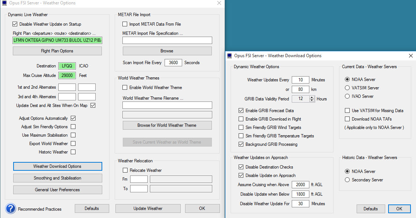Click Browse for METAR import file
This screenshot has height=218, width=416.
(x=167, y=51)
